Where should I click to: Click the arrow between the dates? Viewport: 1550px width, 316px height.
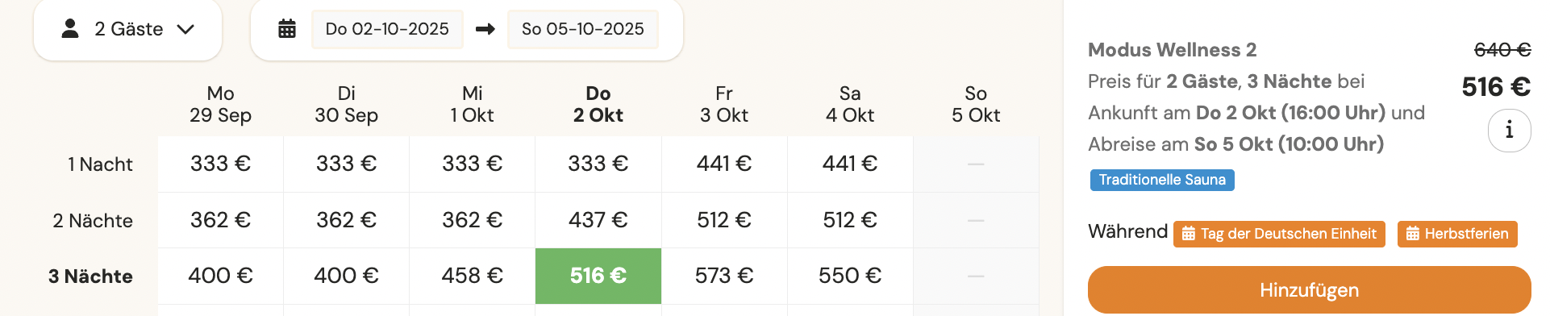(485, 29)
